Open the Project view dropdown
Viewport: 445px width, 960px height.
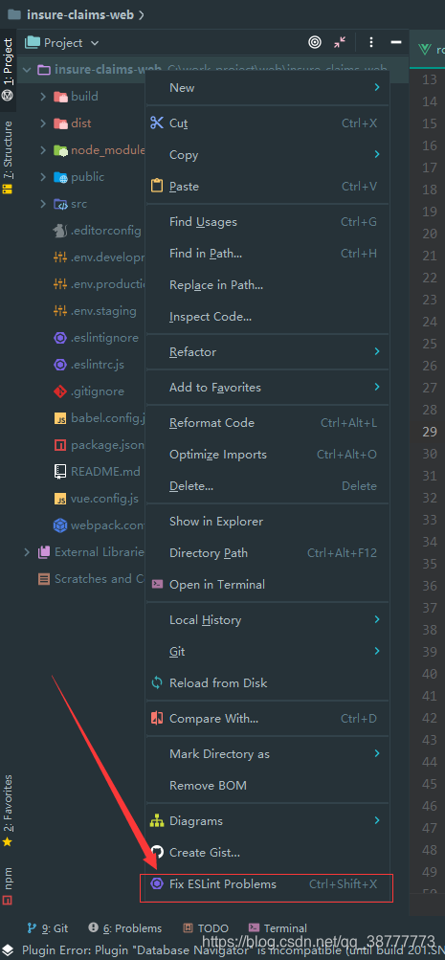pos(61,42)
